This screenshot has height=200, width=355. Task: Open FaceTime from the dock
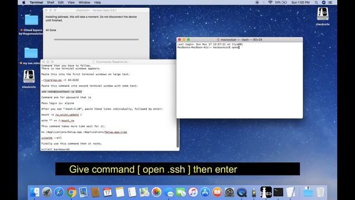181,192
